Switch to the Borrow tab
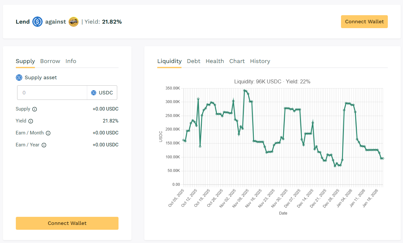The image size is (403, 243). coord(50,61)
